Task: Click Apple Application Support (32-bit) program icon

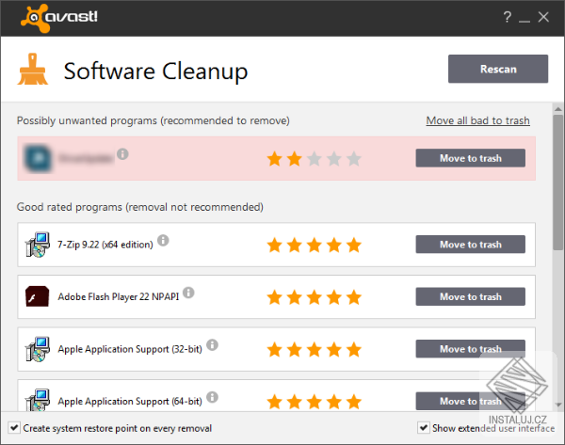Action: pos(37,349)
